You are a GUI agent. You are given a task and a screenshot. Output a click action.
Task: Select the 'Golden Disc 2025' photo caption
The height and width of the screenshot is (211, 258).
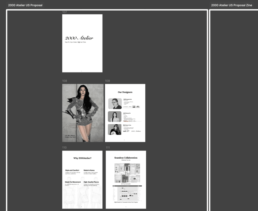(x=70, y=137)
